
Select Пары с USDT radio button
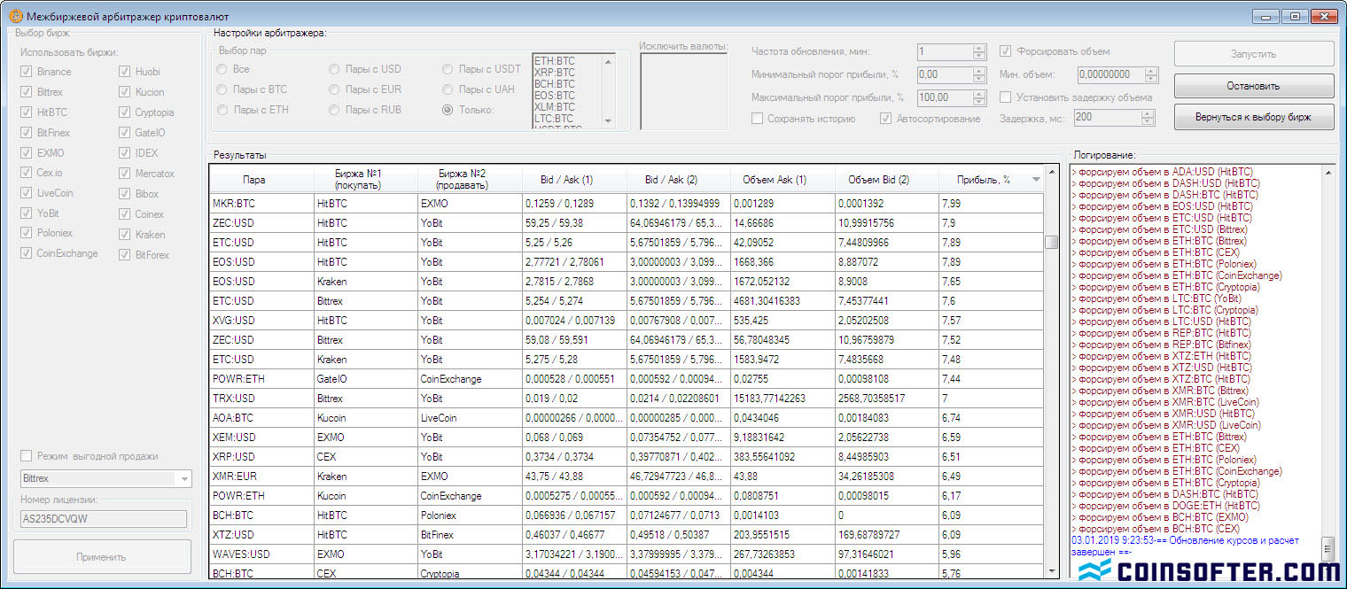click(x=448, y=69)
